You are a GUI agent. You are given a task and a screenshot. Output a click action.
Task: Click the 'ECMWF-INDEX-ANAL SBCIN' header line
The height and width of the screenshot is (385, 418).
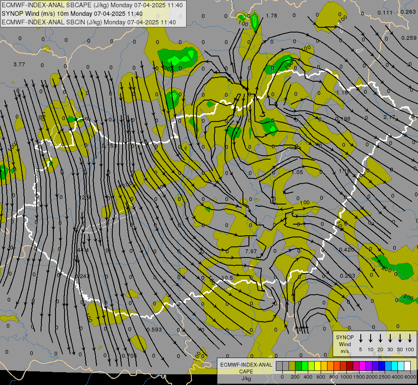coord(89,22)
